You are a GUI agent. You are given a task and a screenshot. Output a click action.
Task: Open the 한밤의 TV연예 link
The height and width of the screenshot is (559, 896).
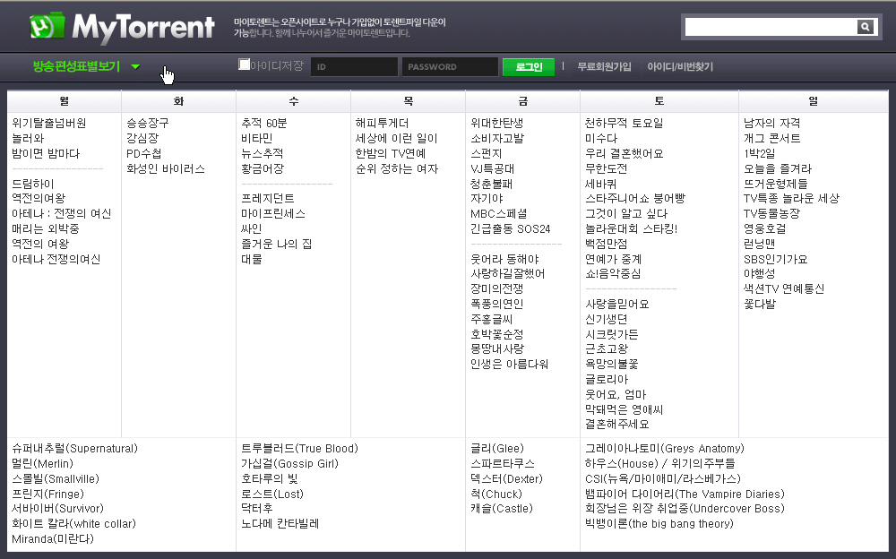(x=391, y=154)
